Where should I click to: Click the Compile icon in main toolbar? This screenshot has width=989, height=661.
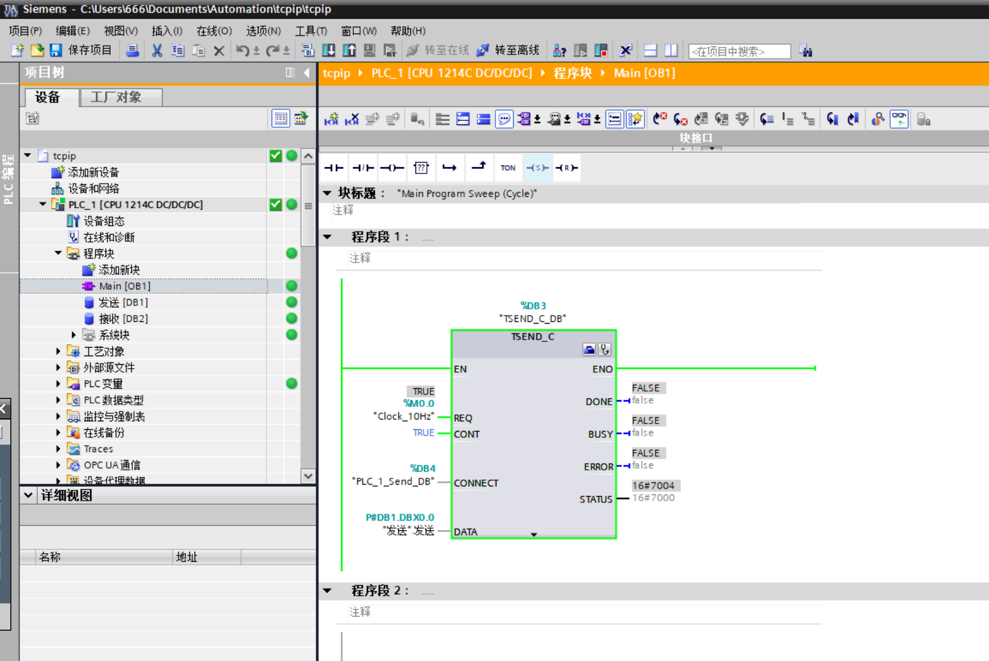coord(308,50)
